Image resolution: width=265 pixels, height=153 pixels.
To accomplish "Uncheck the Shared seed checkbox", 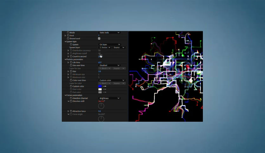I will pos(99,39).
